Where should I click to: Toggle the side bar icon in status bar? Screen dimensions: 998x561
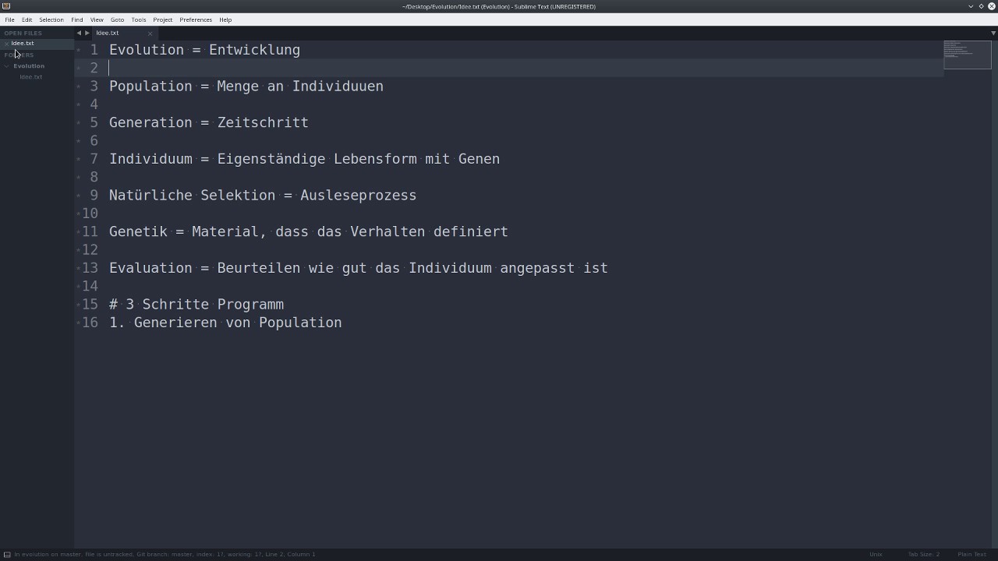pyautogui.click(x=7, y=555)
